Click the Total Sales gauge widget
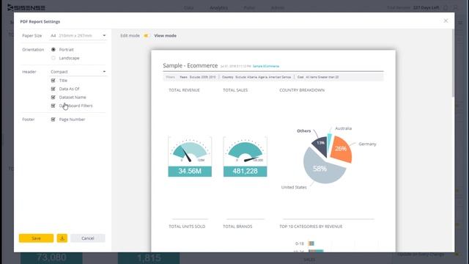Screen dimensions: 469x264 pos(245,156)
